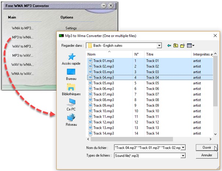Go up one folder level icon
Viewport: 222px width, 171px height.
(176, 46)
